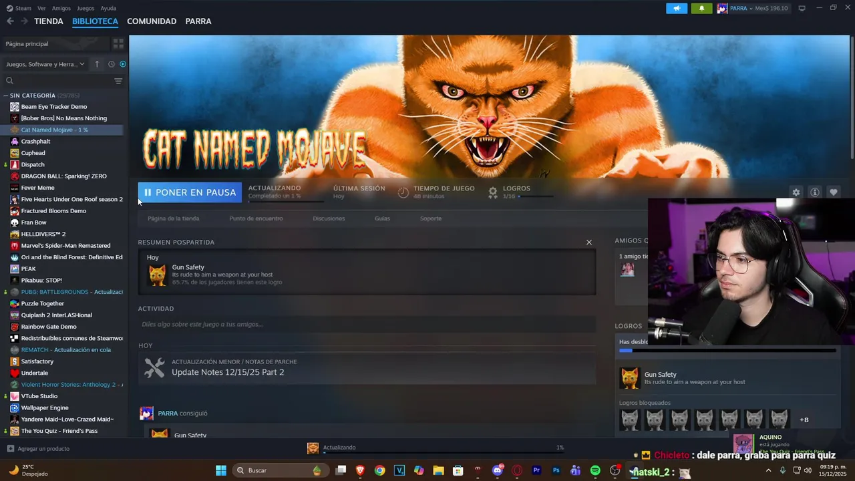Image resolution: width=855 pixels, height=481 pixels.
Task: Open game settings gear for Cat Named Mojave
Action: [796, 192]
